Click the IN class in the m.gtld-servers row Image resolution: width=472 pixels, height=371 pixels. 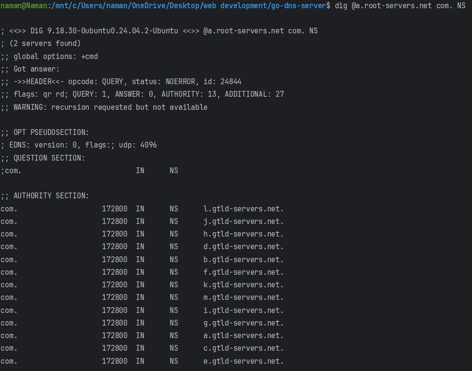pos(140,297)
